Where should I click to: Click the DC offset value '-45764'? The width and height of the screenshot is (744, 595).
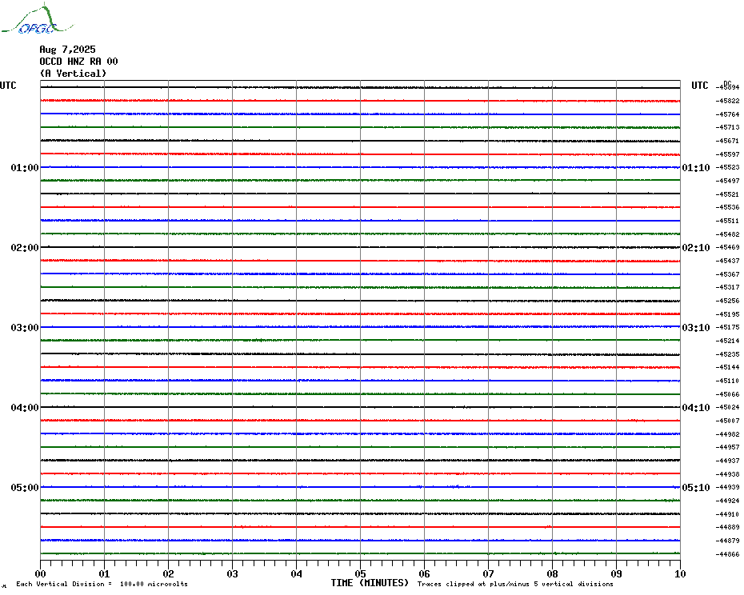(x=727, y=114)
